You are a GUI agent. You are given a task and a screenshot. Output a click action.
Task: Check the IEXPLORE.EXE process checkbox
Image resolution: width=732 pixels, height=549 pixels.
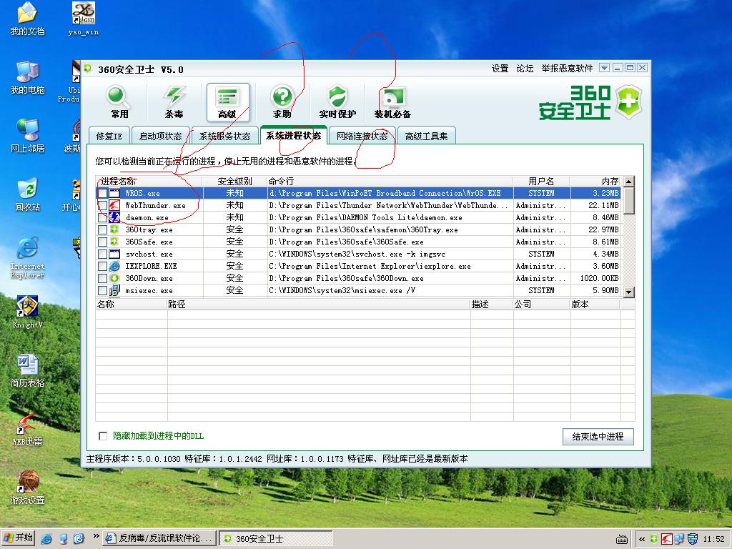[102, 266]
